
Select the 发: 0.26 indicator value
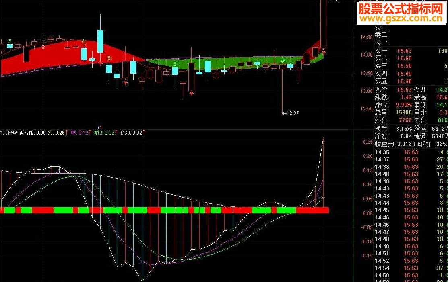tap(56, 133)
